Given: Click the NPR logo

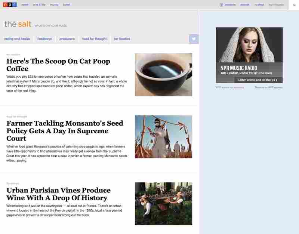Looking at the screenshot, I should (10, 4).
